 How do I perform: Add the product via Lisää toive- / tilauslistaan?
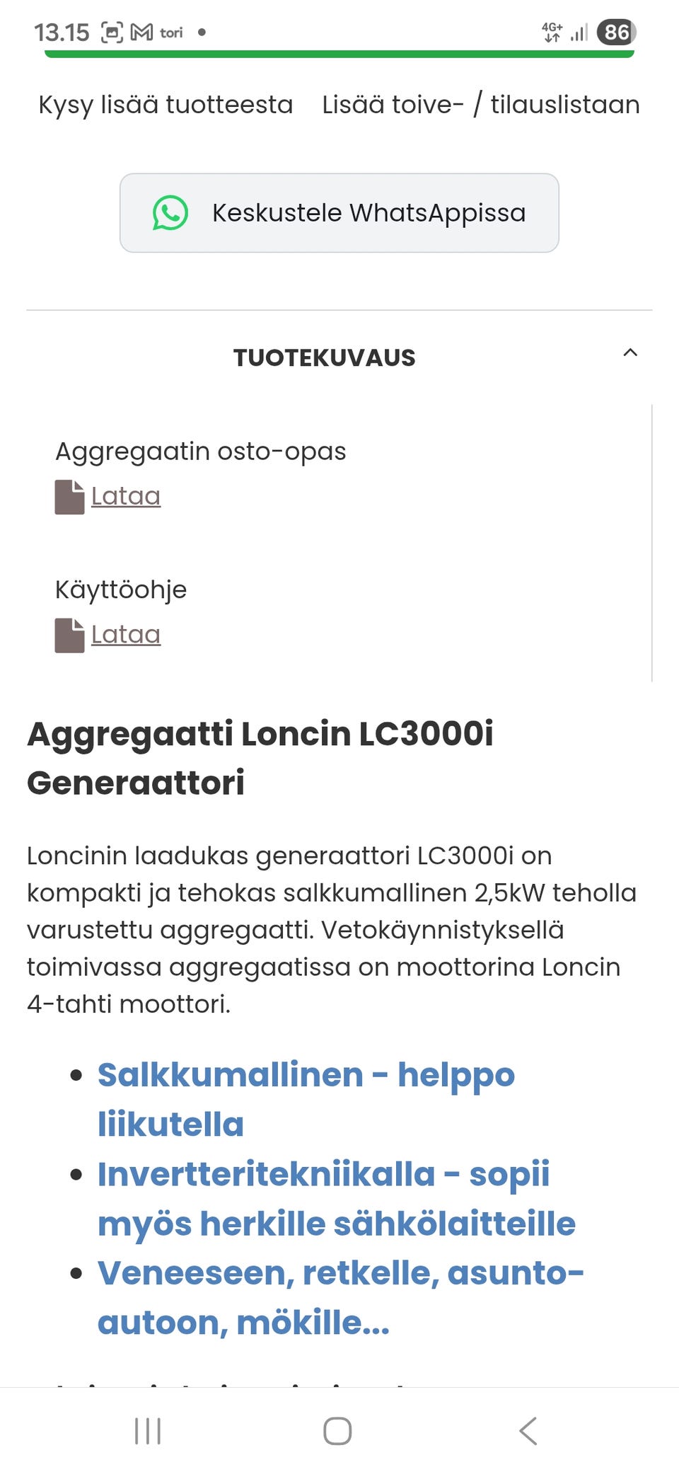click(x=481, y=105)
